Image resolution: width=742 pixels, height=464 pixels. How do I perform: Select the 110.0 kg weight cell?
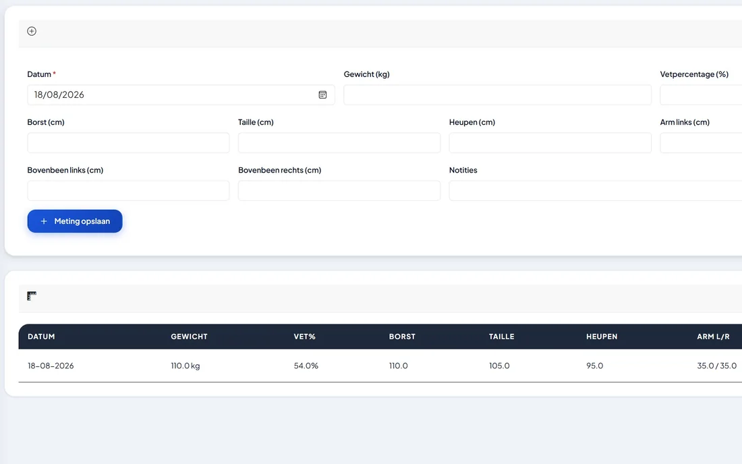[185, 366]
